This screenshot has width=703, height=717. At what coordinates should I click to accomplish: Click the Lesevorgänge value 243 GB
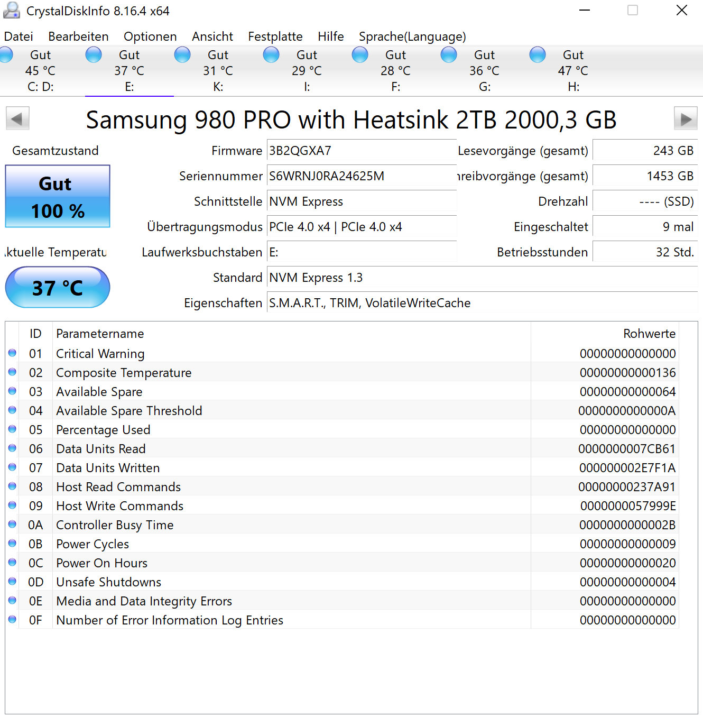(645, 151)
